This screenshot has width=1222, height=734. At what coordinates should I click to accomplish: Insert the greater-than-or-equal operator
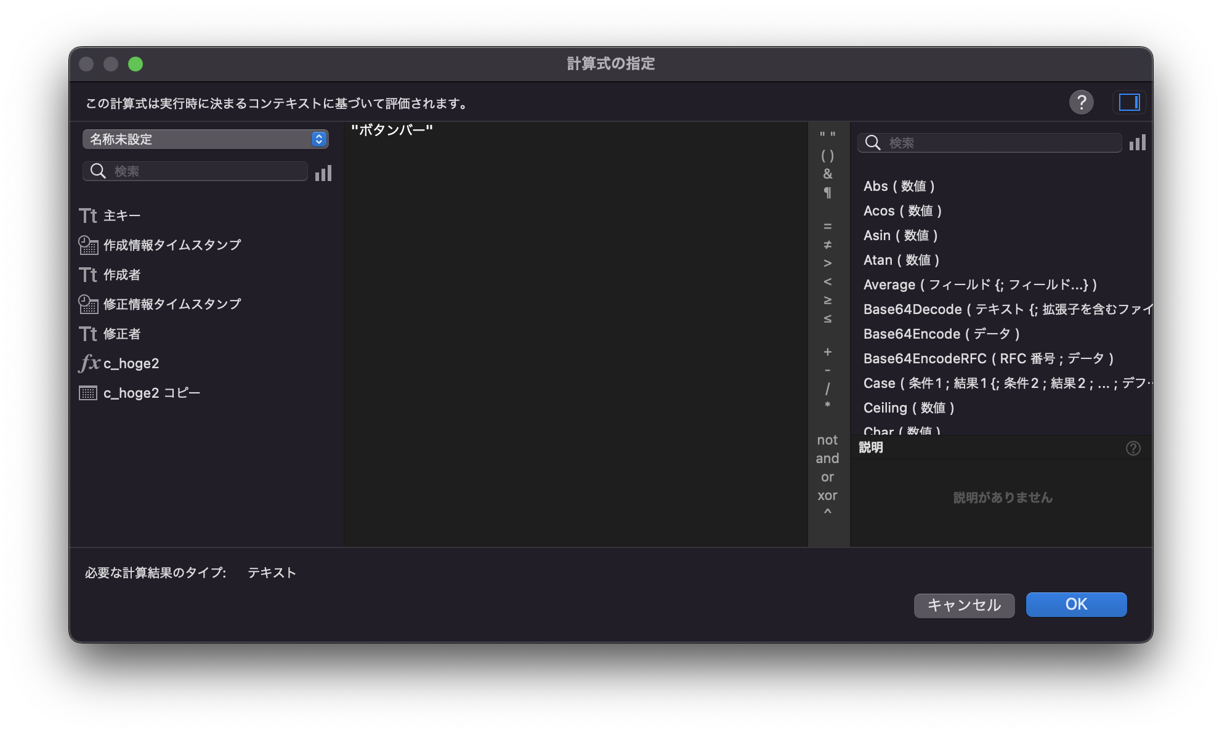828,300
